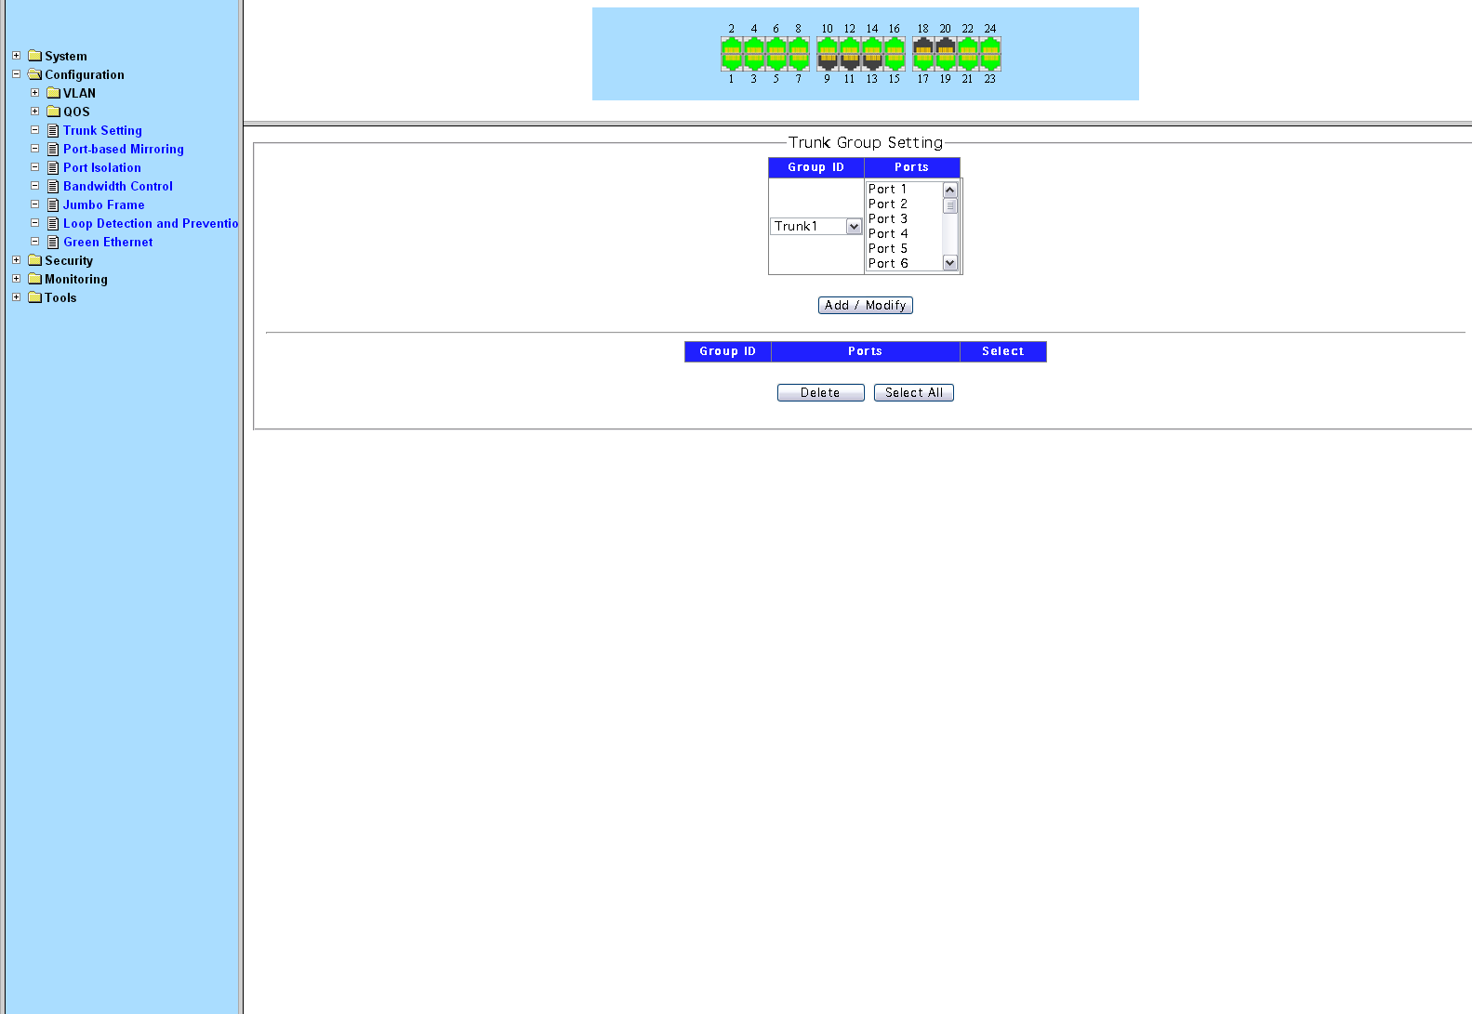Expand the System tree node
The height and width of the screenshot is (1014, 1472).
click(x=17, y=56)
